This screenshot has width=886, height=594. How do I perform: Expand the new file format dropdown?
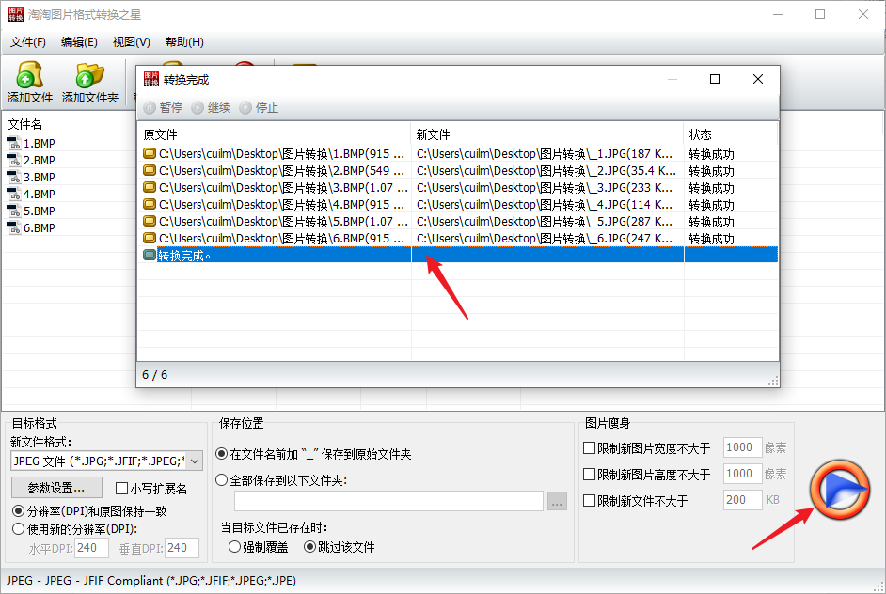(x=195, y=461)
